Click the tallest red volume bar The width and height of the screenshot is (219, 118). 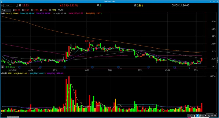pos(69,94)
